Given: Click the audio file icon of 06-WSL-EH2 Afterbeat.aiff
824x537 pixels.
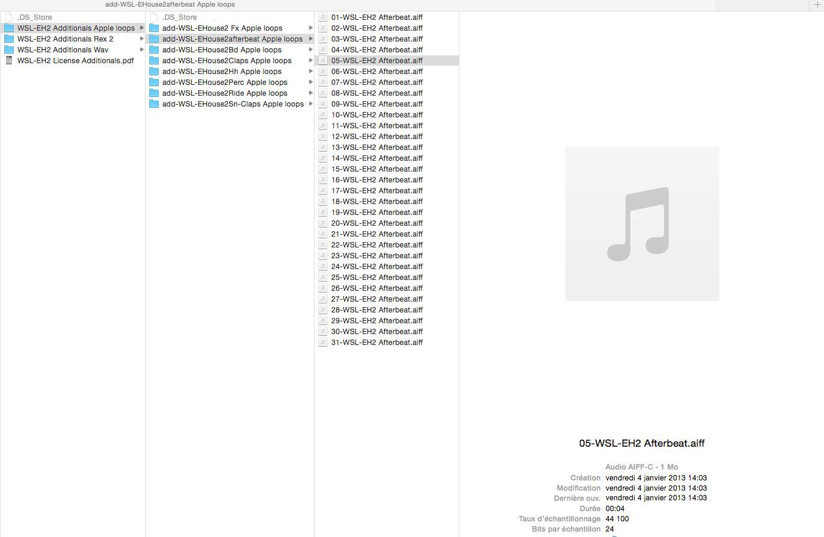Looking at the screenshot, I should tap(323, 72).
